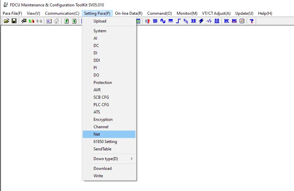Image resolution: width=294 pixels, height=191 pixels.
Task: Select the PI menu entry
Action: pyautogui.click(x=109, y=67)
